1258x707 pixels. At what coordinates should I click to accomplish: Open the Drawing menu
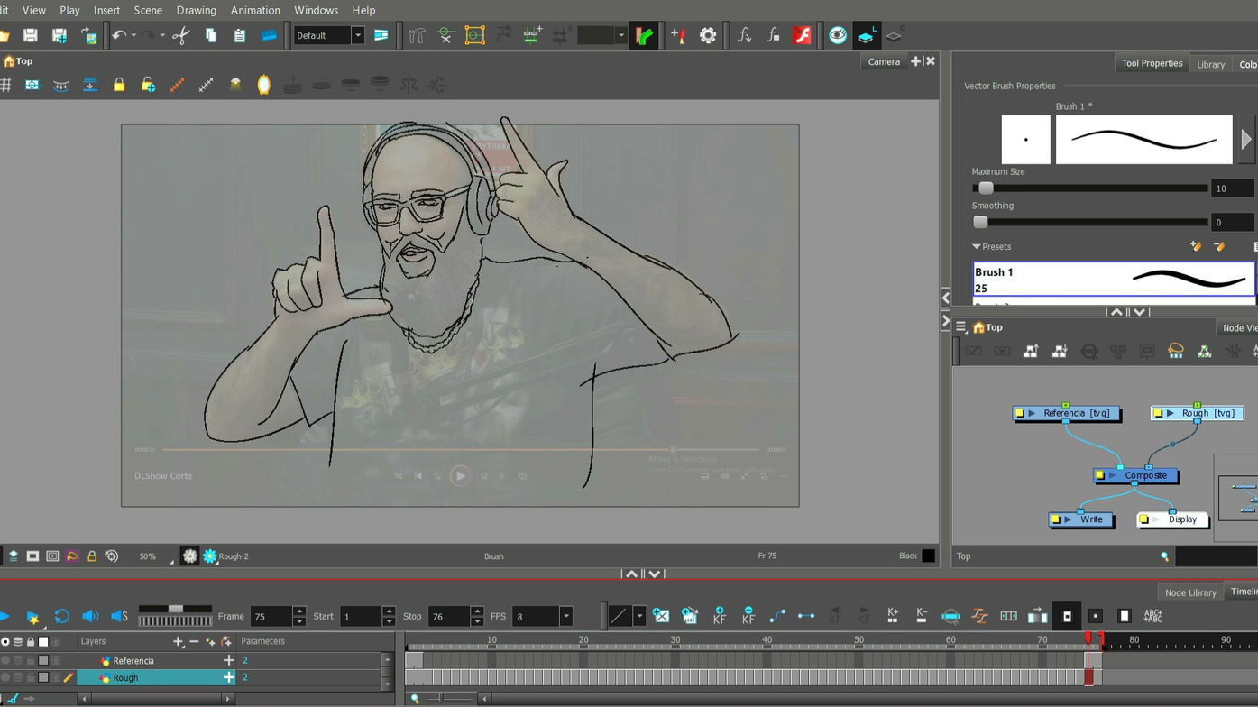click(196, 10)
